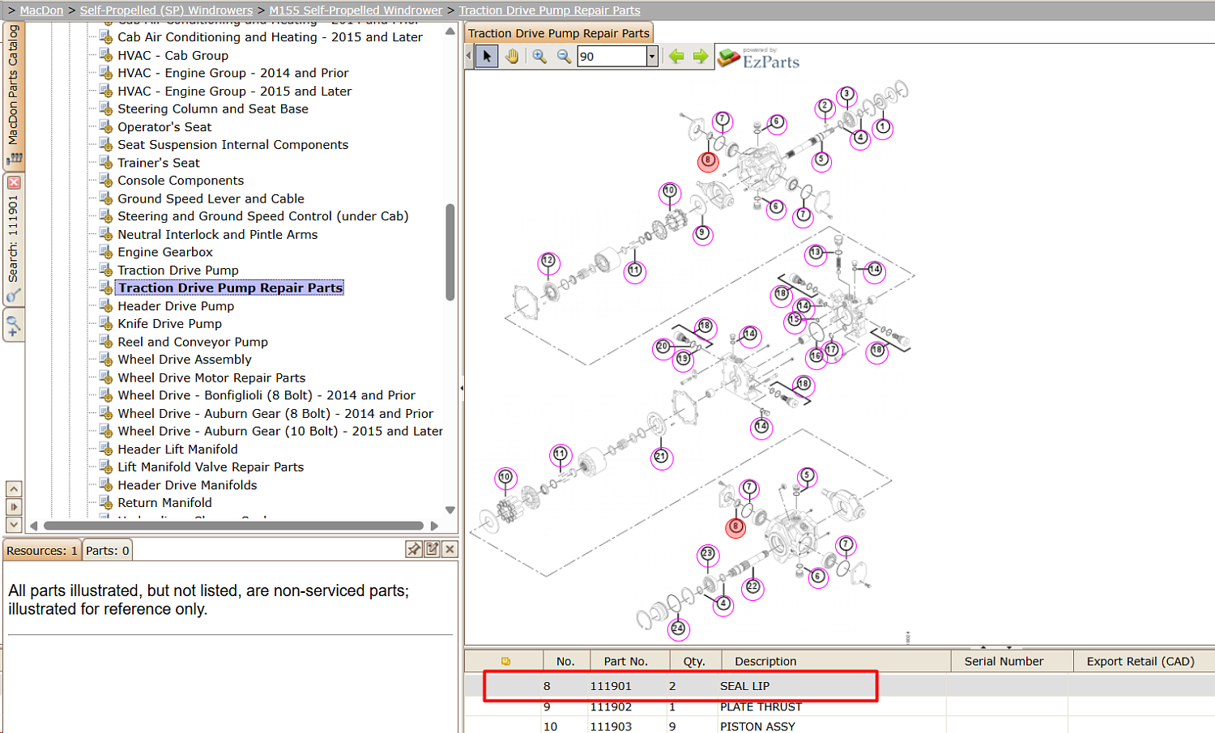
Task: Select the SEAL LIP part row
Action: coord(839,686)
